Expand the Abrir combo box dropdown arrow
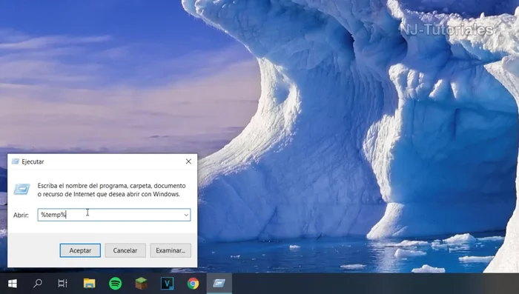 186,215
